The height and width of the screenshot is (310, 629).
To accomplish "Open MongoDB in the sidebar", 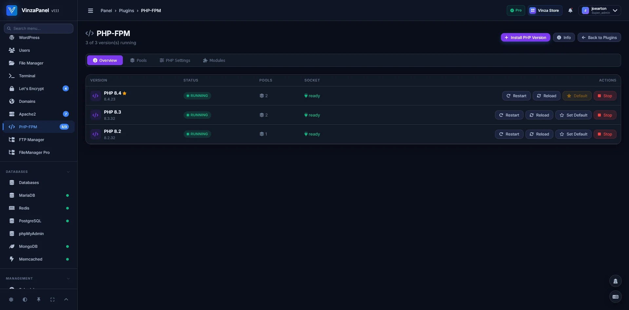I will [x=39, y=246].
